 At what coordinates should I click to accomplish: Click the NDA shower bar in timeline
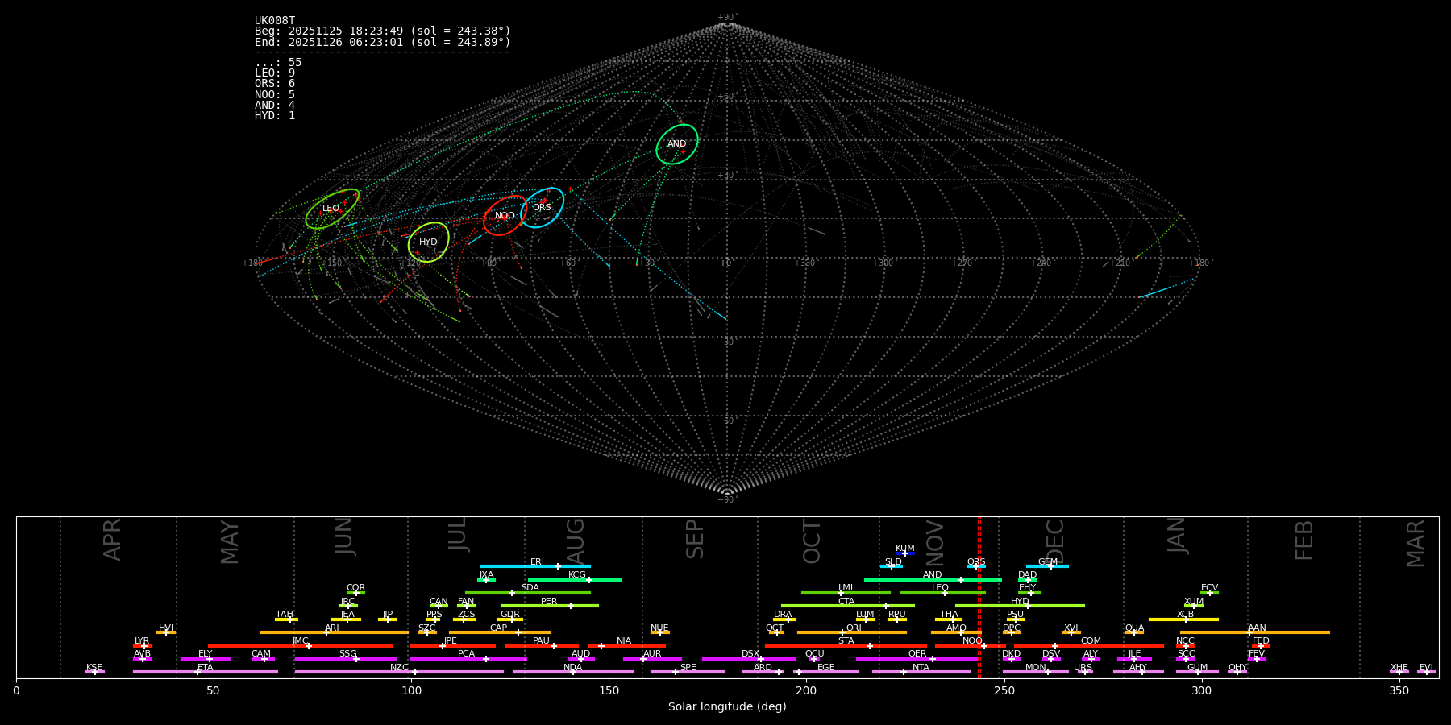click(x=573, y=672)
